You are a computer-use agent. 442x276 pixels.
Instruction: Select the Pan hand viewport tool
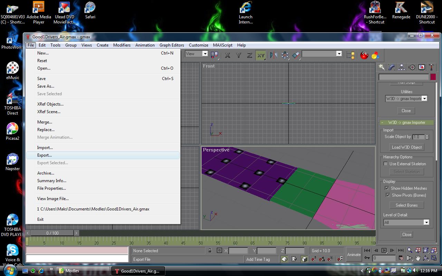418,258
